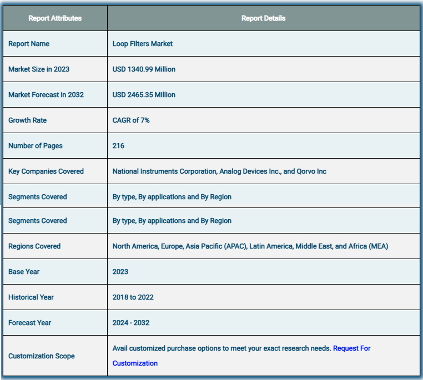Select the 'USD 1340.99 Million' value
This screenshot has width=423, height=380.
(144, 69)
